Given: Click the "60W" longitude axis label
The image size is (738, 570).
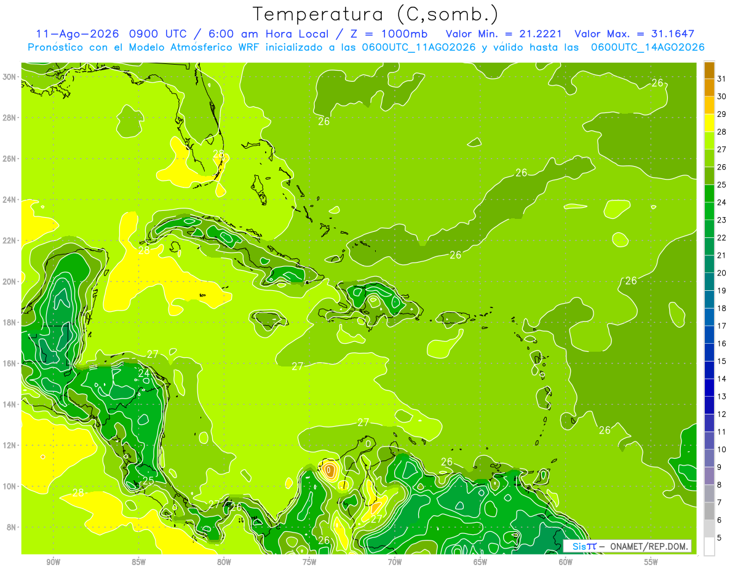Looking at the screenshot, I should point(566,562).
